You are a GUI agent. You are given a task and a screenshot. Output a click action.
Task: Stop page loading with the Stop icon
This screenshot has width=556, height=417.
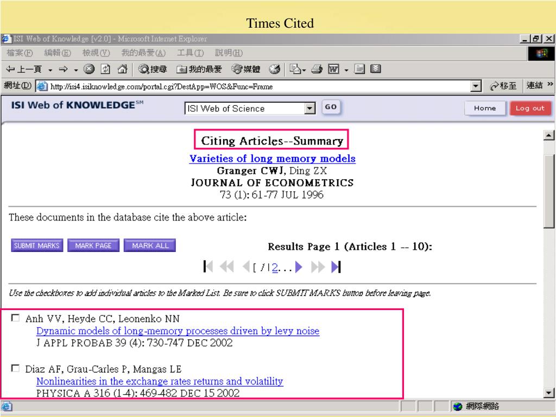(x=89, y=69)
